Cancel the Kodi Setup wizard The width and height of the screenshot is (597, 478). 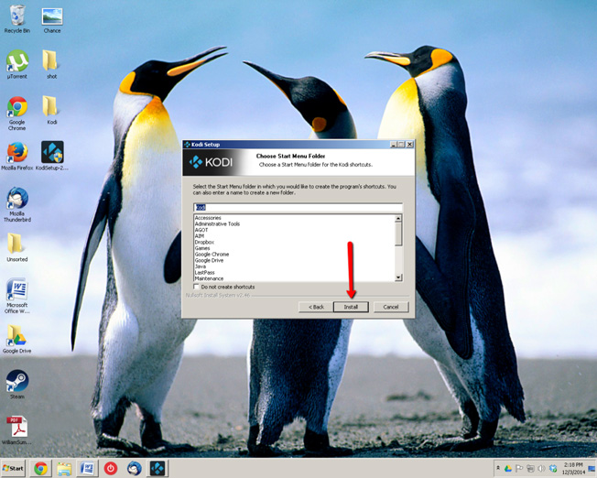[x=391, y=307]
